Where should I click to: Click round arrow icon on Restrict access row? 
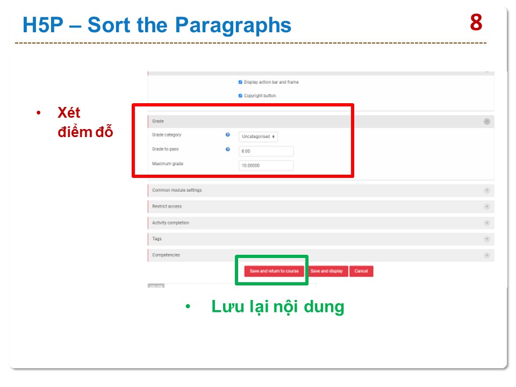pos(486,206)
